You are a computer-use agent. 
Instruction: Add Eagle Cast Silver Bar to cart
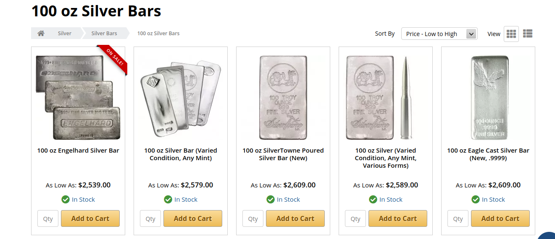tap(500, 218)
